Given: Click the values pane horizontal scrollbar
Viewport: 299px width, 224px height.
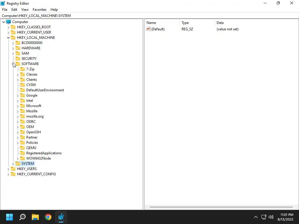Looking at the screenshot, I should [221, 207].
